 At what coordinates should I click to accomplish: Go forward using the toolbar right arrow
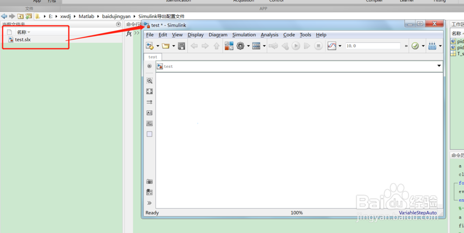205,46
